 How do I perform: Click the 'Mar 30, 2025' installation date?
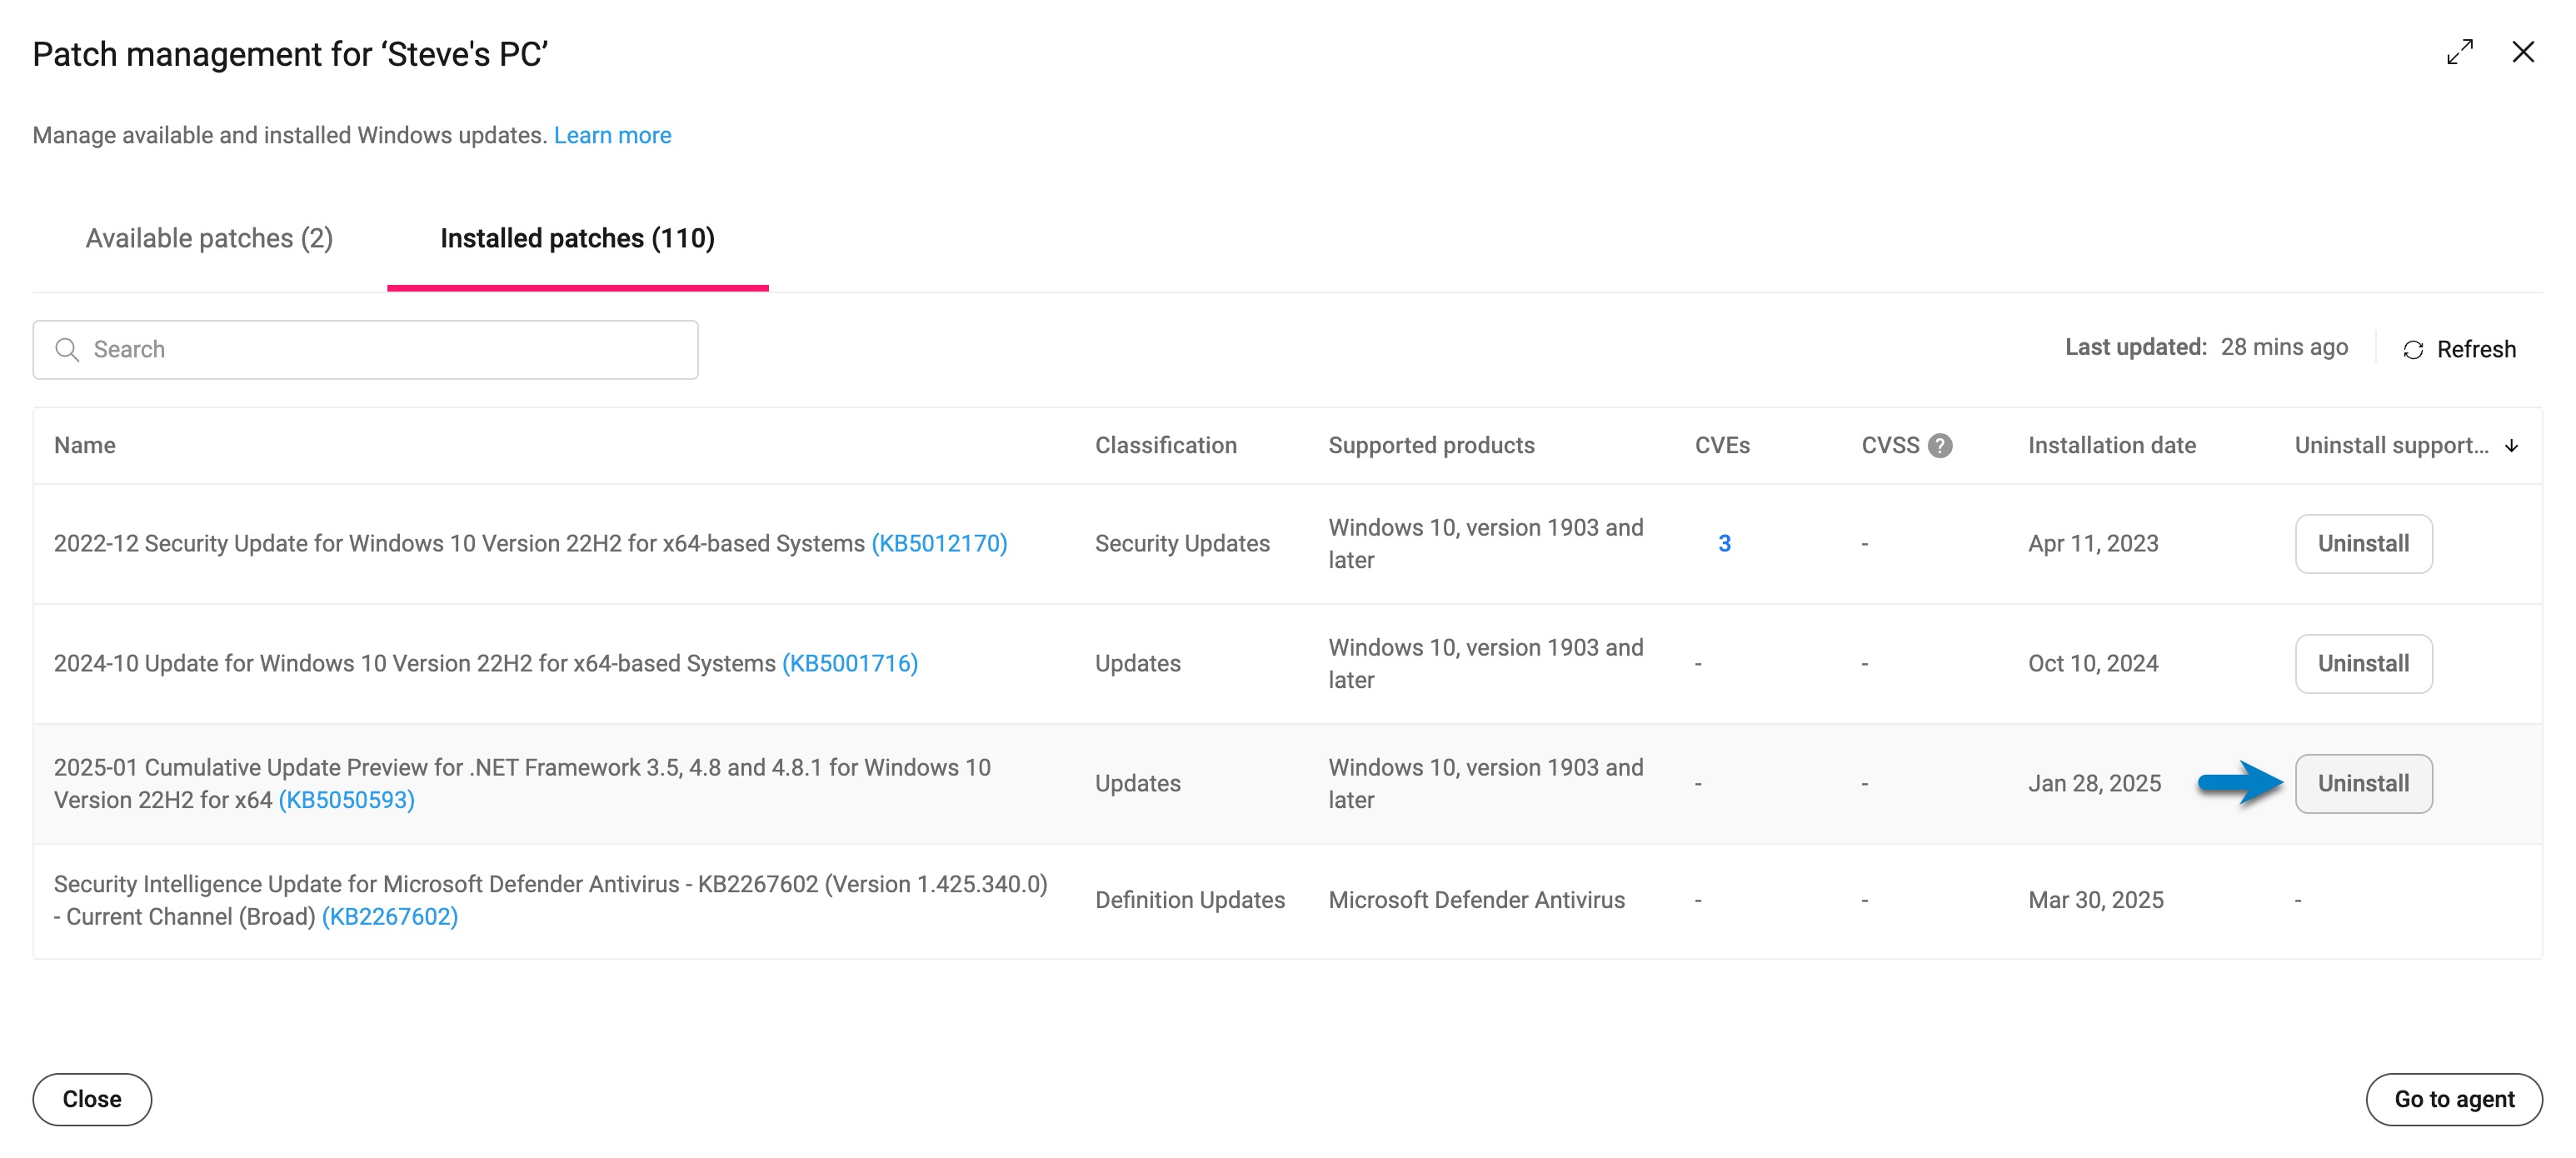(2095, 900)
